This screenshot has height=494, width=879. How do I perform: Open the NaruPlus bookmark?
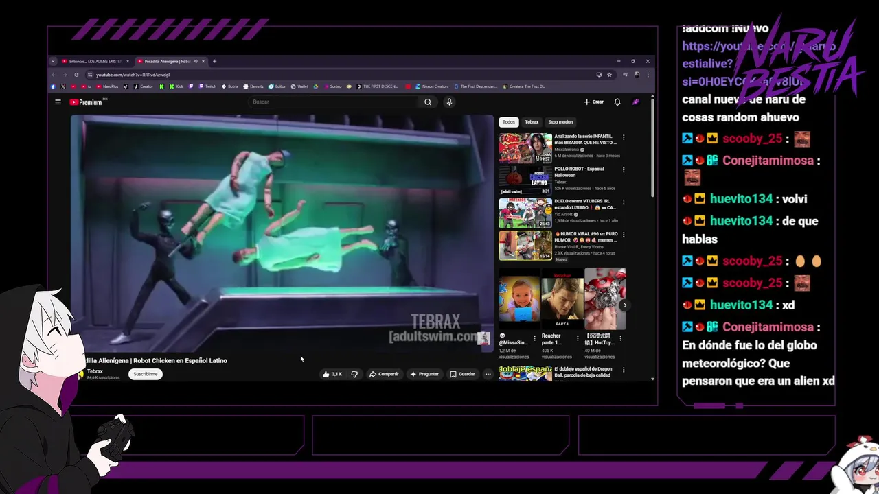tap(107, 86)
